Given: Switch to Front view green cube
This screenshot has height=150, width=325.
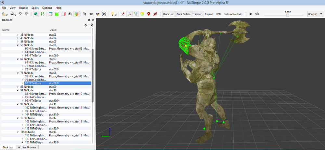Looking at the screenshot, I should click(x=57, y=14).
